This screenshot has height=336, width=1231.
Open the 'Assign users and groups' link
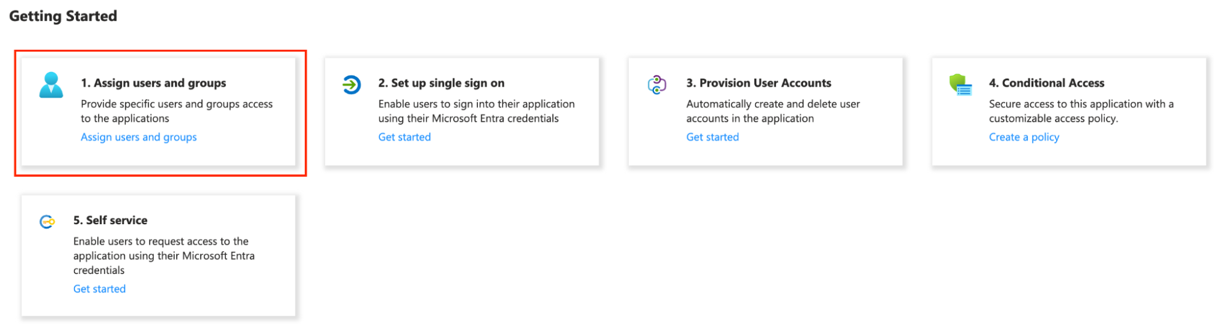pyautogui.click(x=139, y=137)
